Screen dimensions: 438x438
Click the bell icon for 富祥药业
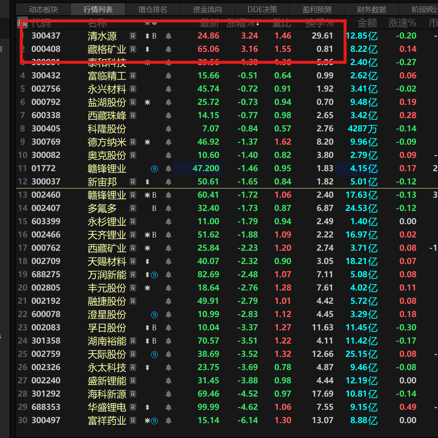[168, 421]
